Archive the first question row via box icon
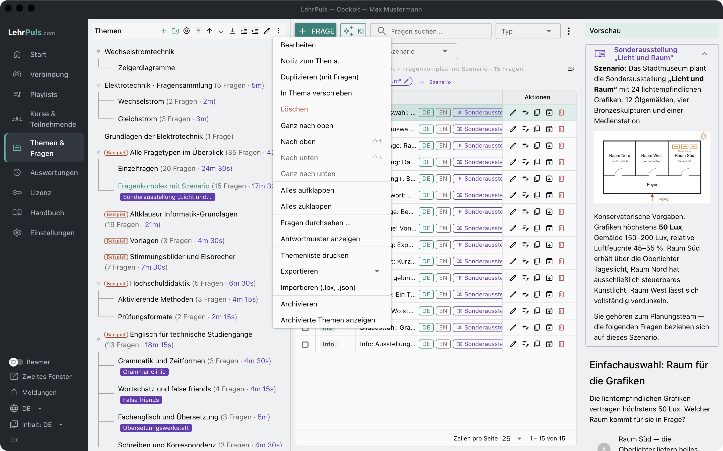This screenshot has width=723, height=451. (x=549, y=112)
